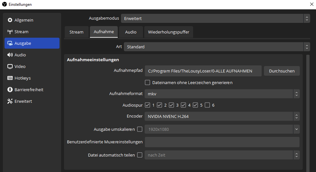This screenshot has width=316, height=172.
Task: Open the Ausgabemodus dropdown
Action: coord(215,18)
